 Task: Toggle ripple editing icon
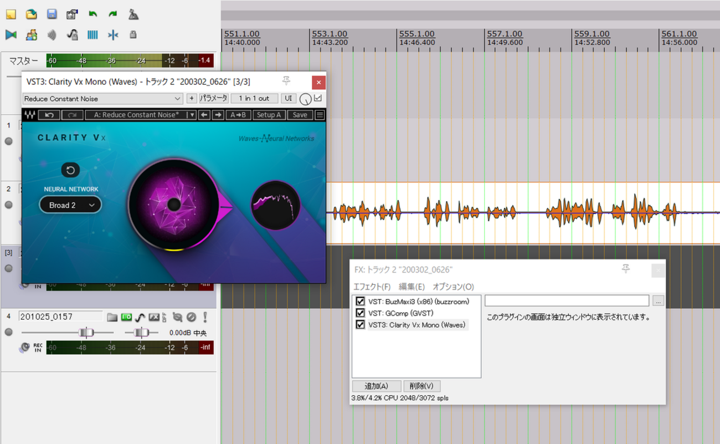pos(52,35)
